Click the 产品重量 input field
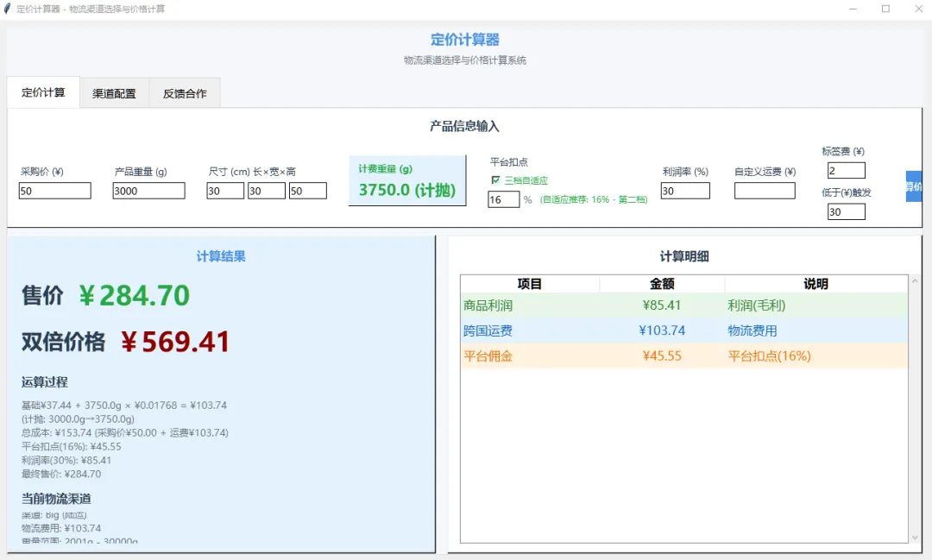Screen dimensions: 932x560 [x=148, y=191]
